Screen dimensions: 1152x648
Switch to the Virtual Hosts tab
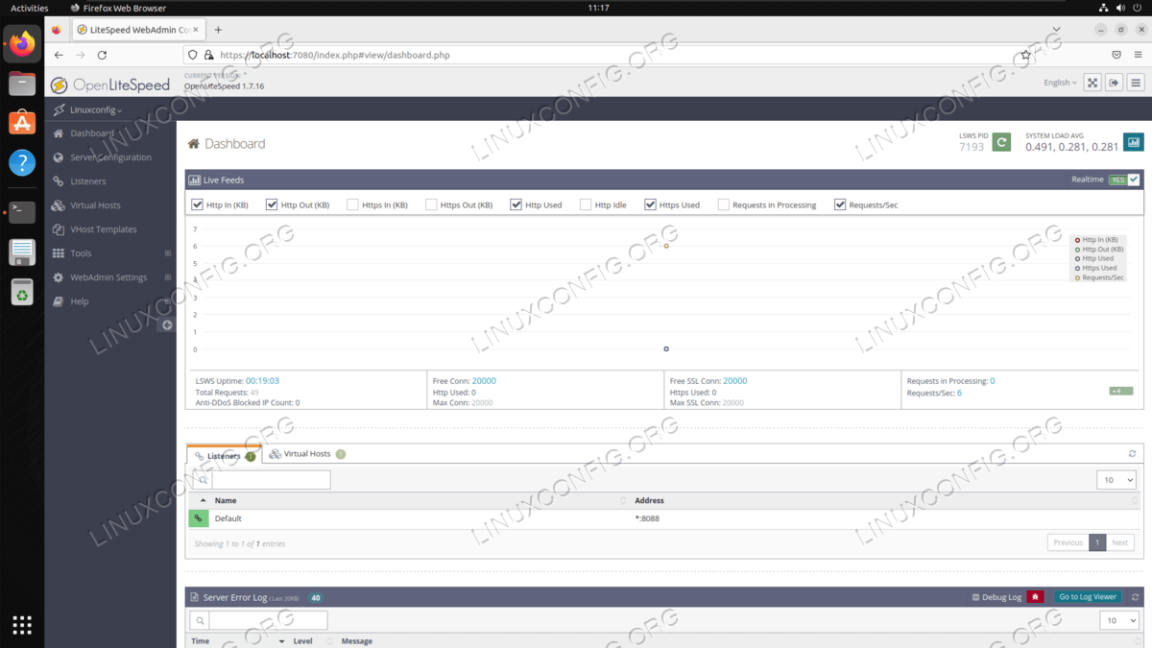pyautogui.click(x=307, y=454)
